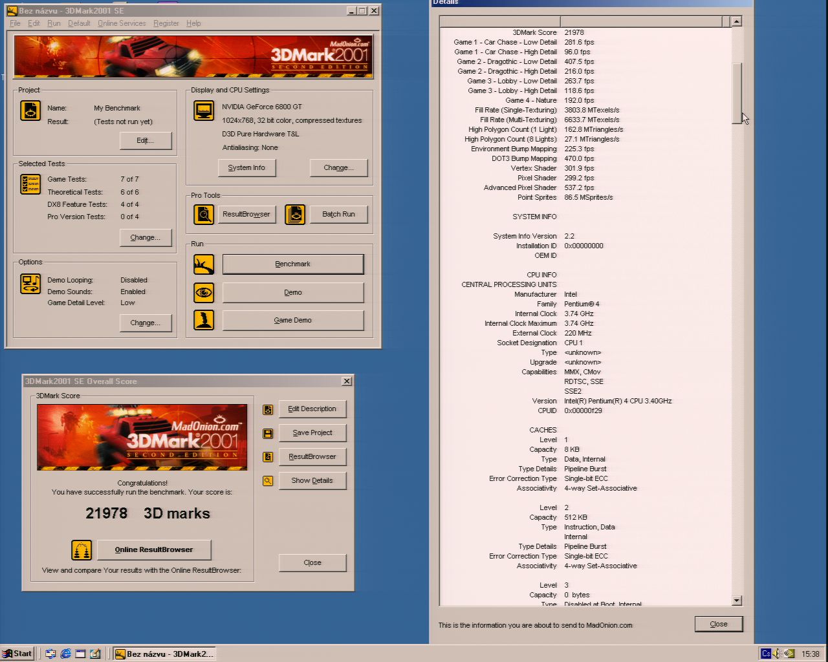The image size is (828, 662).
Task: Click the Show Details magnifier icon
Action: pos(268,481)
